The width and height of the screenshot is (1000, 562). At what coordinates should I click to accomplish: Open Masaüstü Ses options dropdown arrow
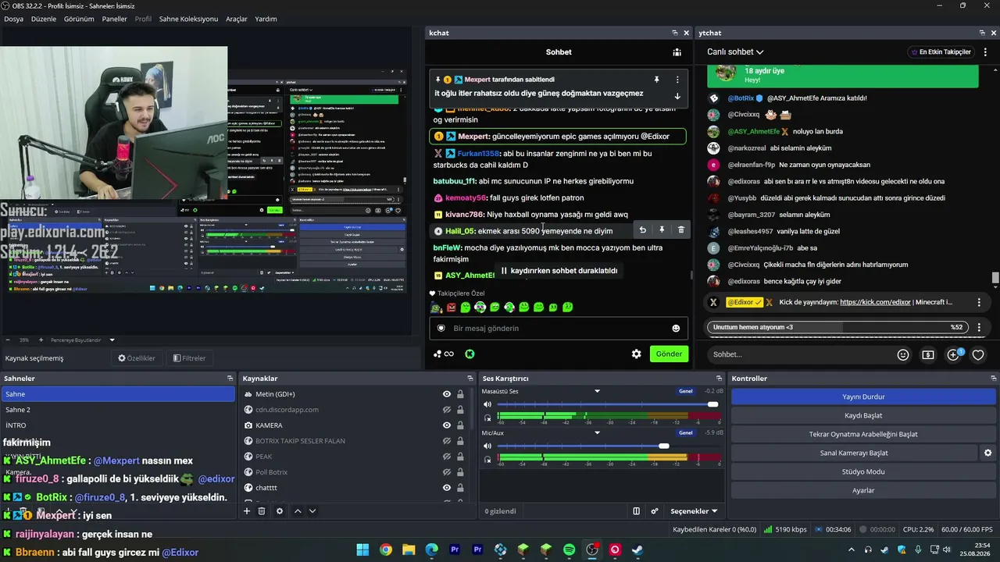pyautogui.click(x=597, y=391)
